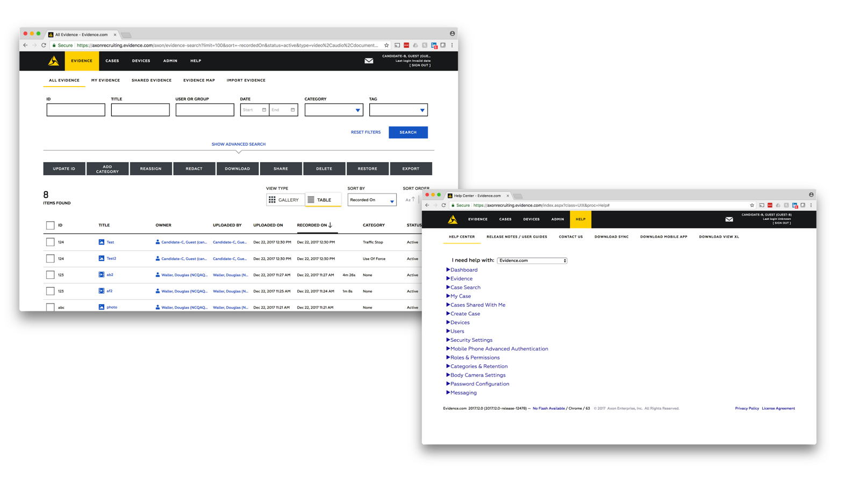The height and width of the screenshot is (481, 860).
Task: Open the Sort By Recorded On dropdown
Action: point(372,200)
